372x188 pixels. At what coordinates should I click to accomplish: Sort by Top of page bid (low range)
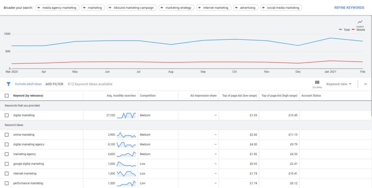click(239, 96)
